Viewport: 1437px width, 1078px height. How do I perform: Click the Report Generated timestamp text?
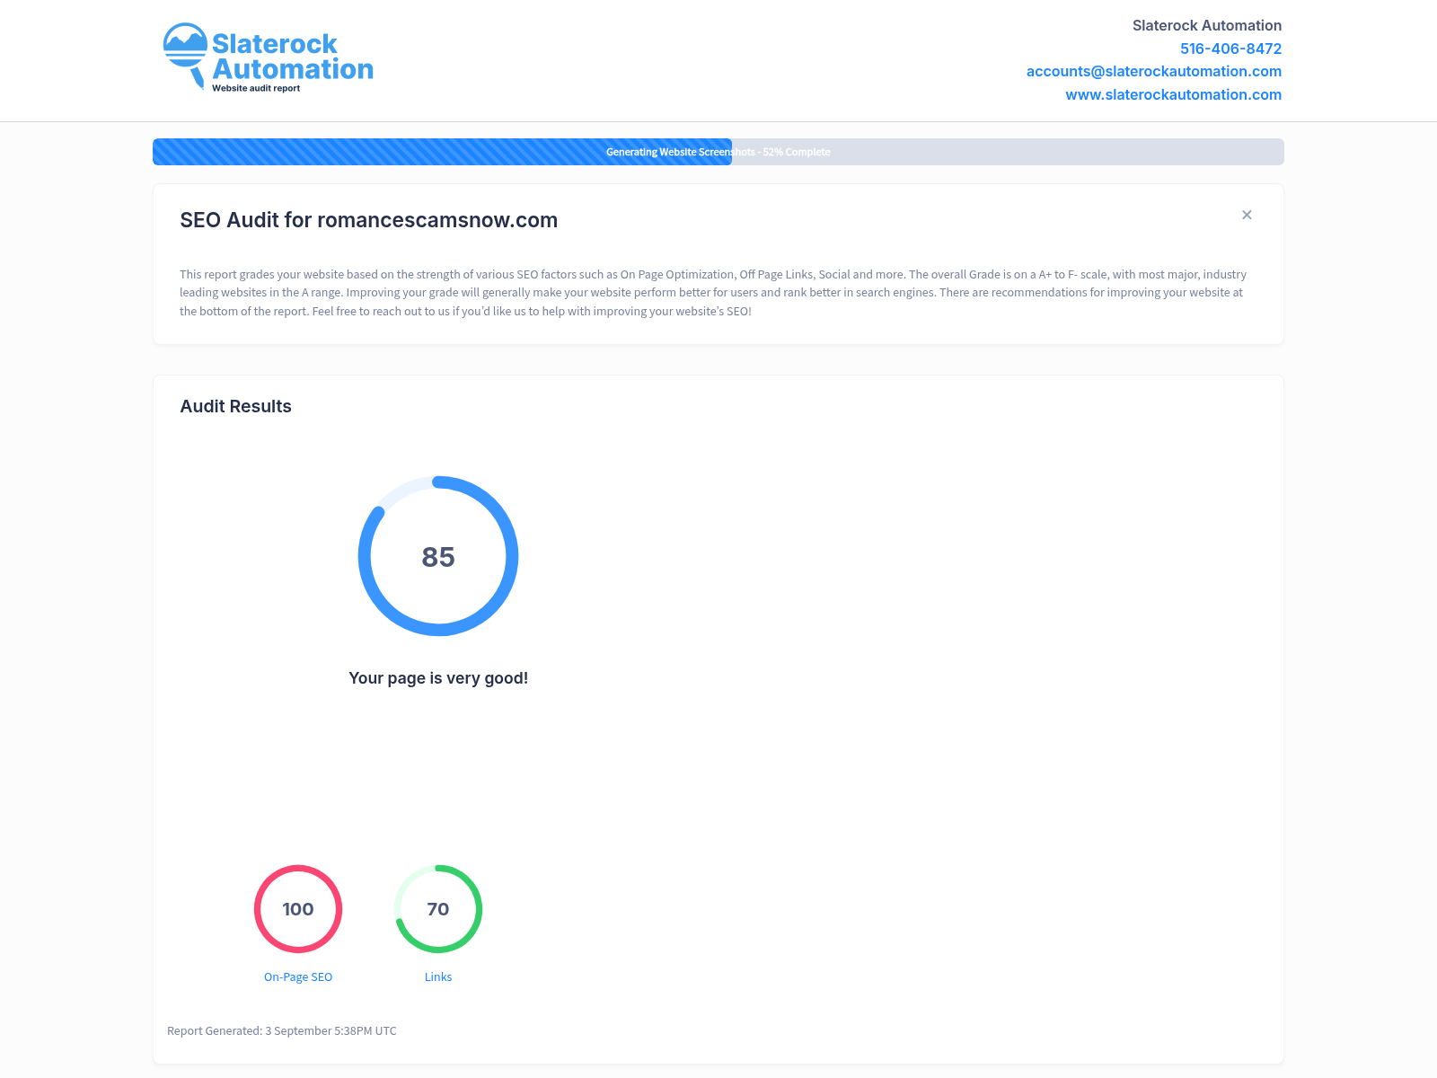coord(282,1030)
